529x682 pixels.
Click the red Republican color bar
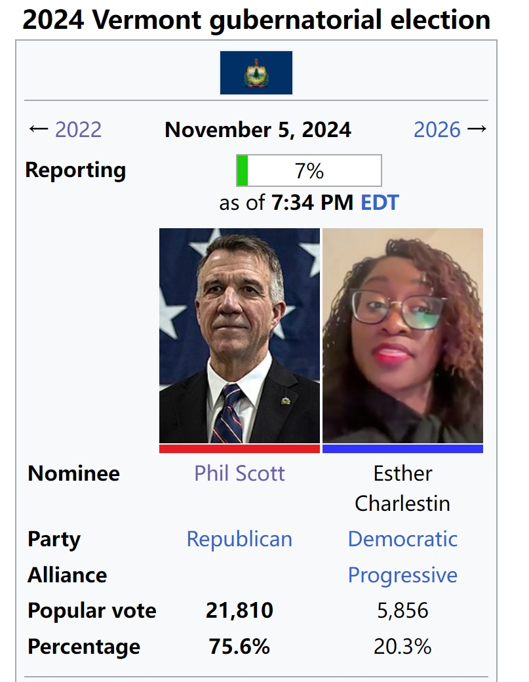(x=239, y=449)
